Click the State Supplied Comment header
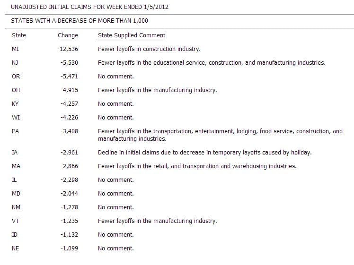This screenshot has height=265, width=354. coord(132,35)
